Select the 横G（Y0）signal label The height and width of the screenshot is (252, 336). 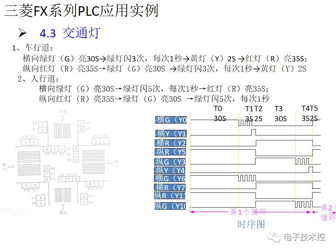(x=171, y=120)
